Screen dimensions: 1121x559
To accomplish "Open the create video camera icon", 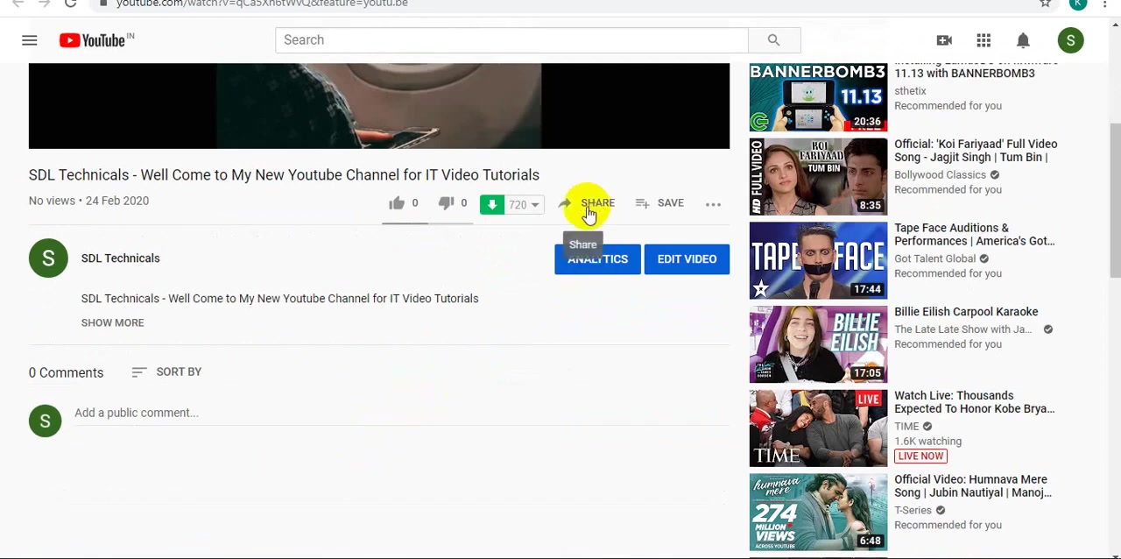I will (x=944, y=40).
